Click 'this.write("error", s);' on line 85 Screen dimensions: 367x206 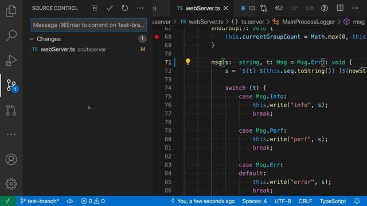292,182
